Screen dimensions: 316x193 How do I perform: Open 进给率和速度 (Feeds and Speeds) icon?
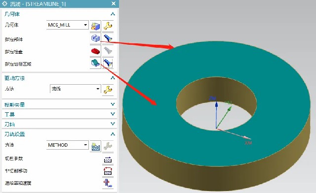coord(108,183)
